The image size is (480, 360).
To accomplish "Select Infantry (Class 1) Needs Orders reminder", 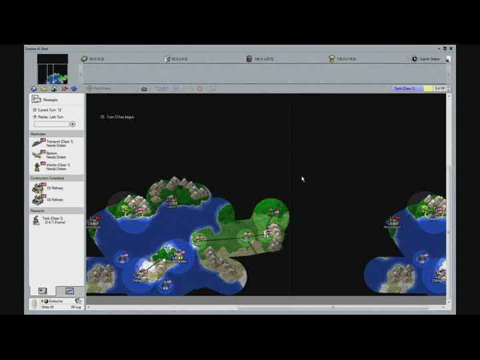I will 56,167.
